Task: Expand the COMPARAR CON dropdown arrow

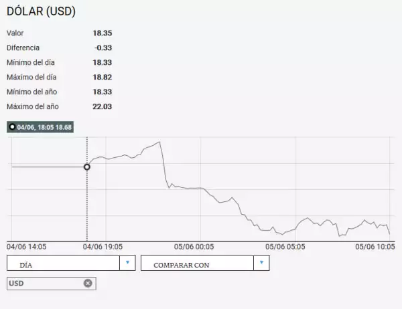Action: (262, 263)
